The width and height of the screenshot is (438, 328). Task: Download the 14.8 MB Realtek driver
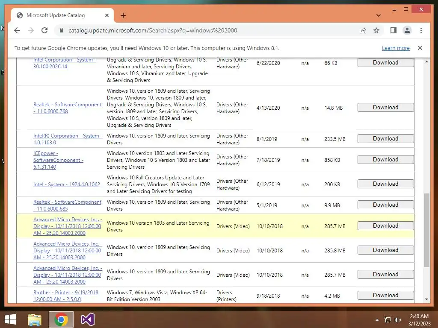(x=385, y=107)
